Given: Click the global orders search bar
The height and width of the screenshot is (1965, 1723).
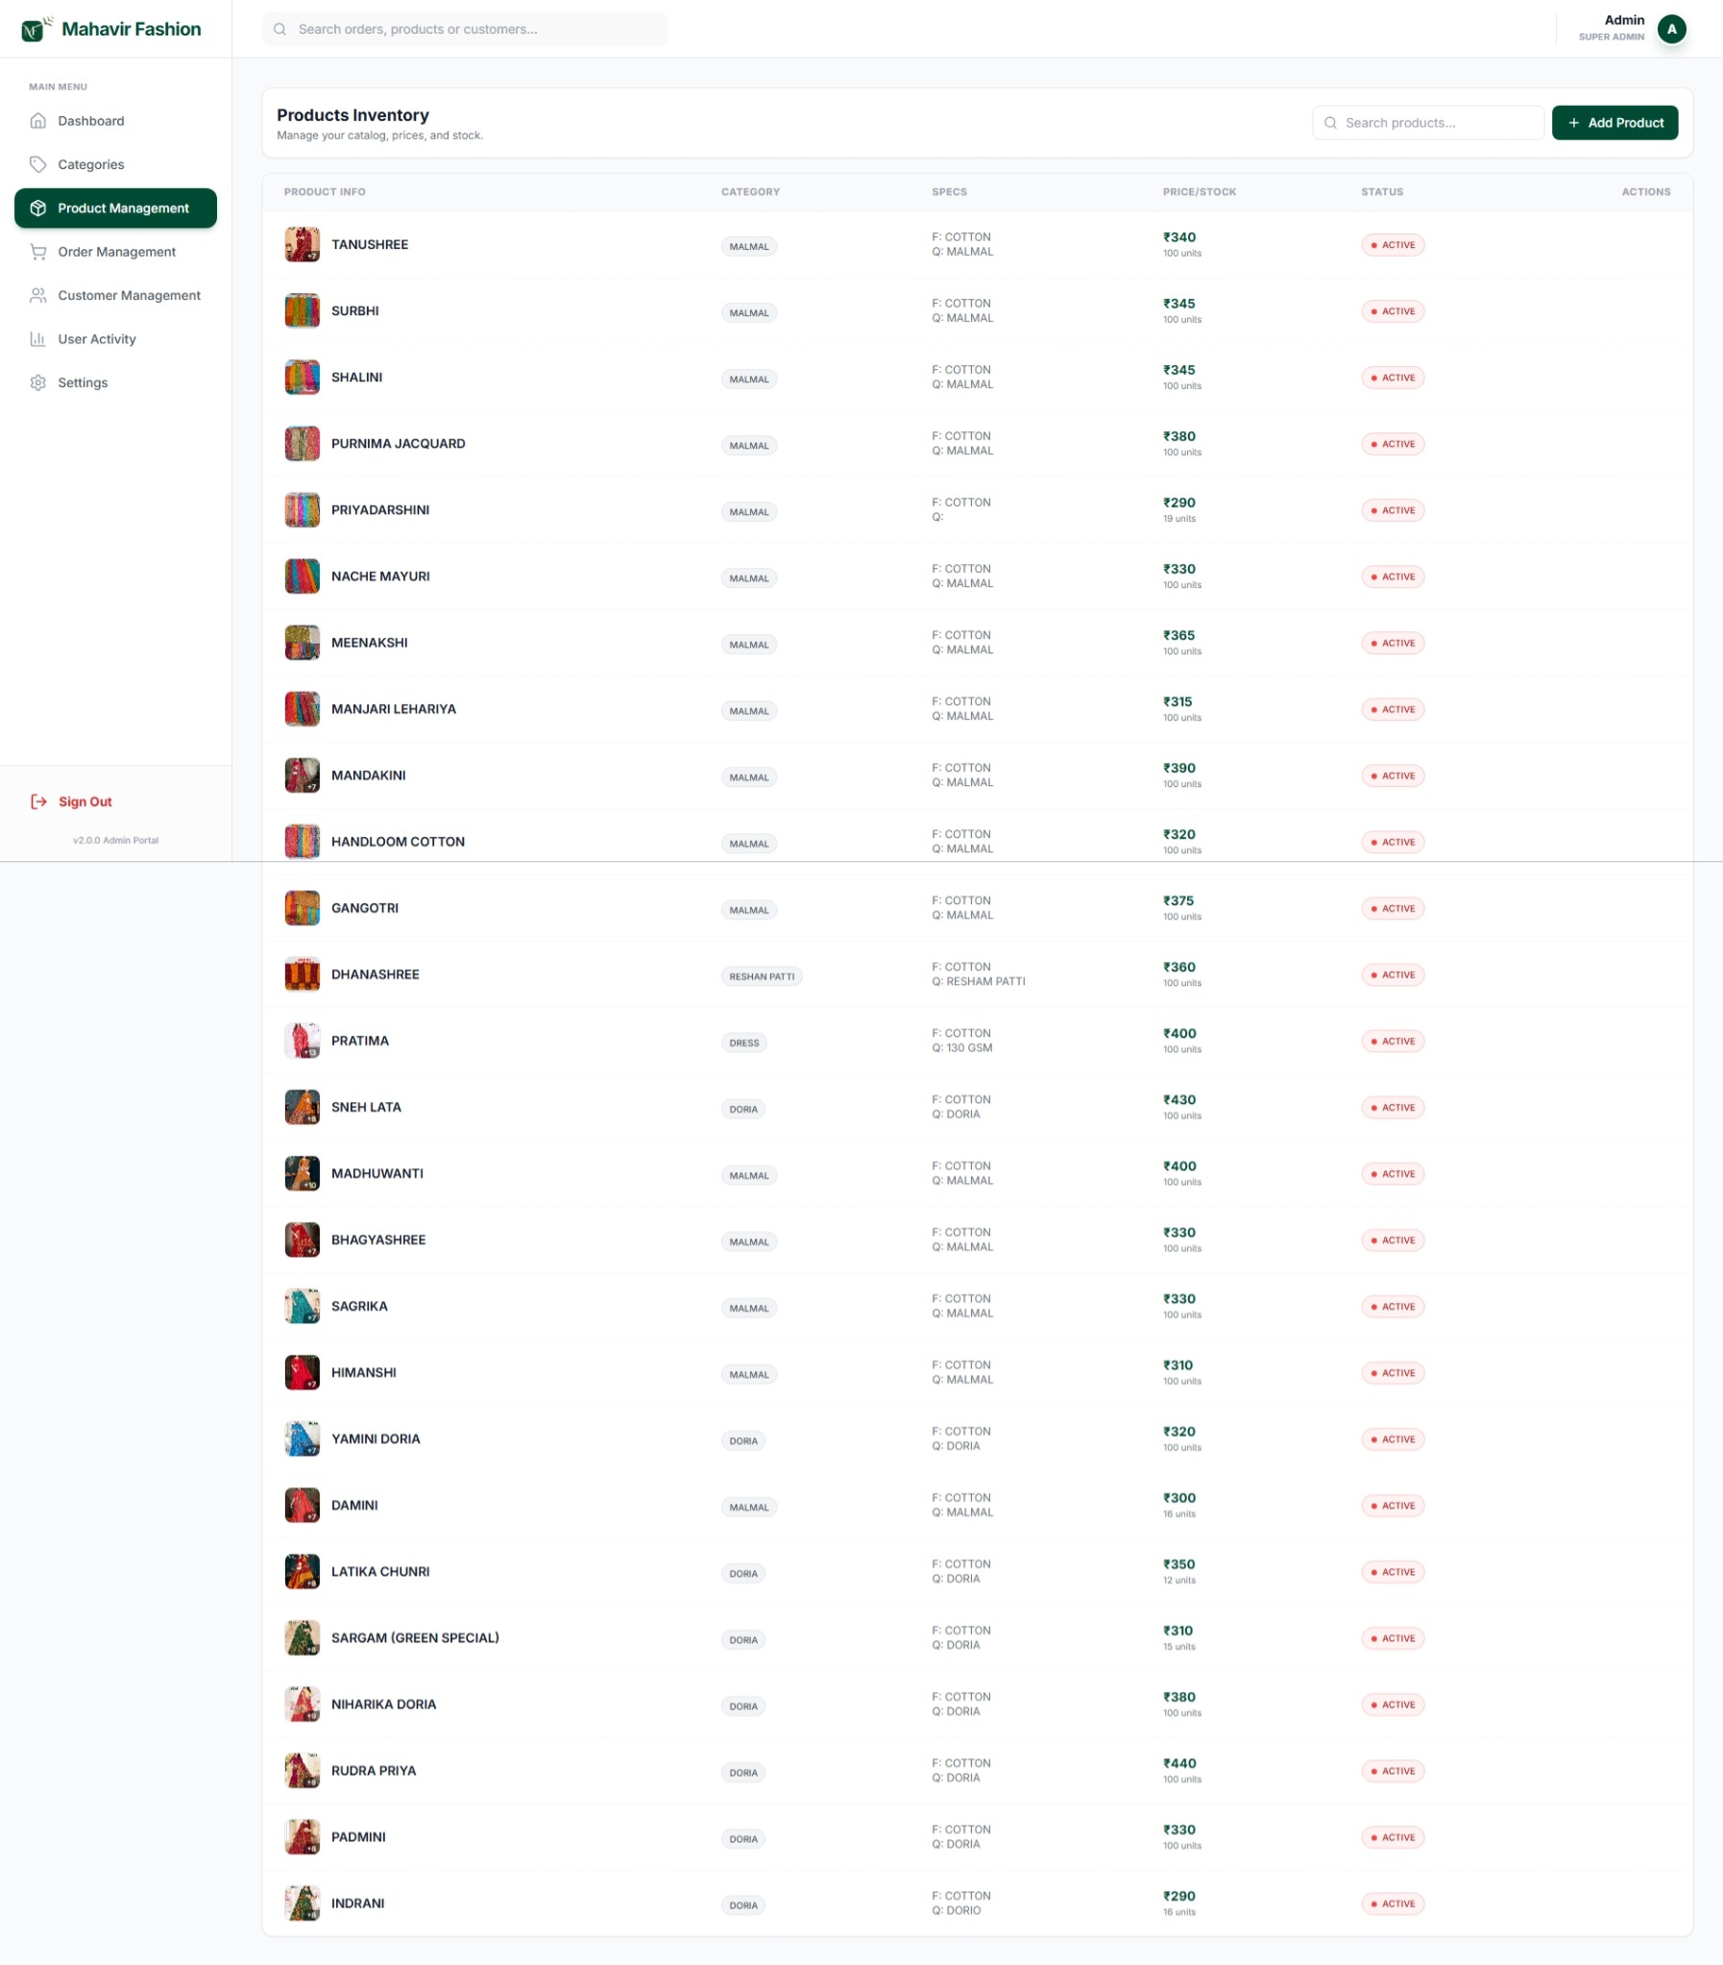Looking at the screenshot, I should pyautogui.click(x=465, y=30).
